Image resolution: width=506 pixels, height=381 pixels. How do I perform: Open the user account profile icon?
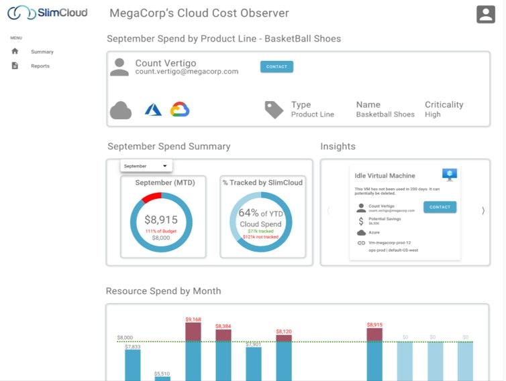[x=486, y=14]
